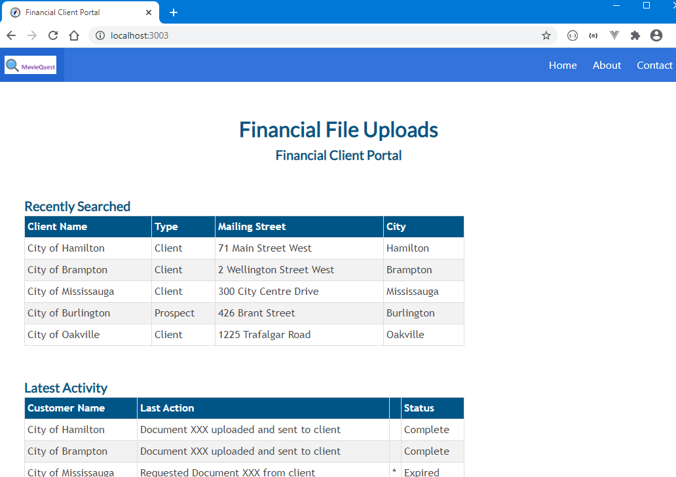Viewport: 676px width, 477px height.
Task: Open the Home navigation menu item
Action: click(563, 65)
